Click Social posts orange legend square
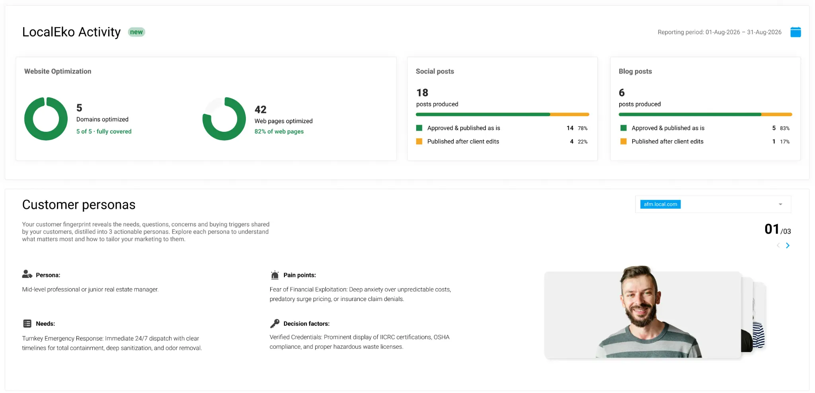Image resolution: width=815 pixels, height=393 pixels. click(419, 141)
